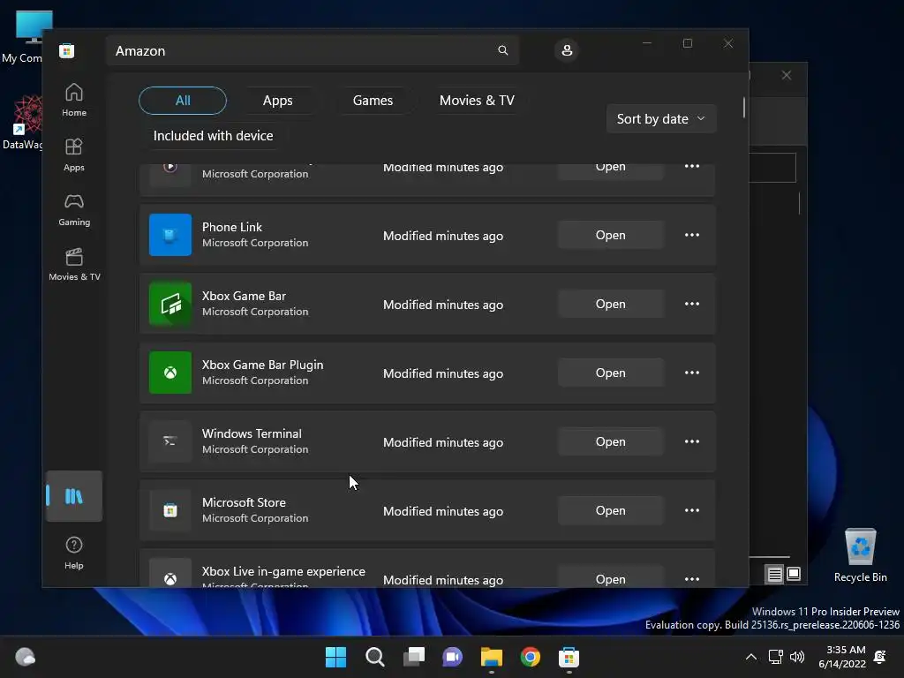This screenshot has height=678, width=904.
Task: Close the background window behind Store
Action: (787, 75)
